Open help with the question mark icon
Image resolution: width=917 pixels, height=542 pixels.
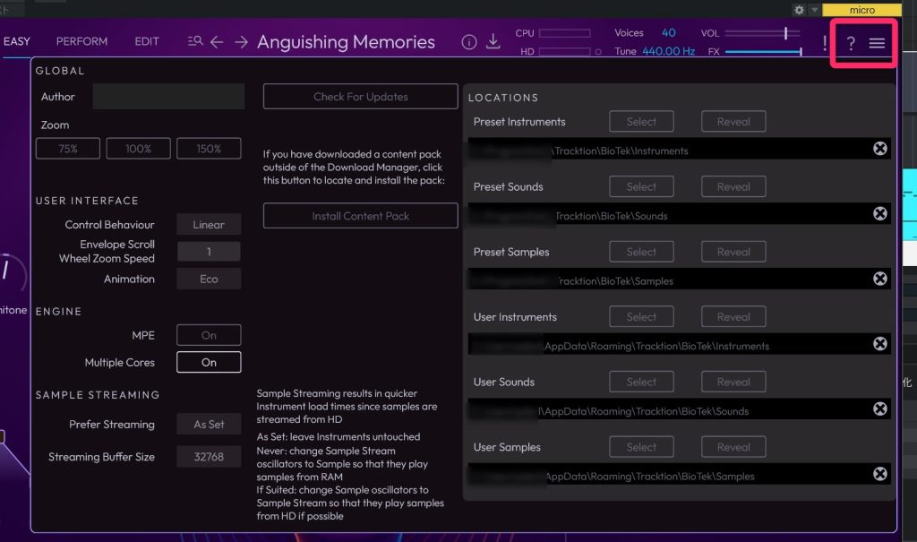tap(851, 43)
